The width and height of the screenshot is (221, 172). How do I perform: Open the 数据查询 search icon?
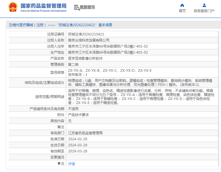pyautogui.click(x=77, y=7)
